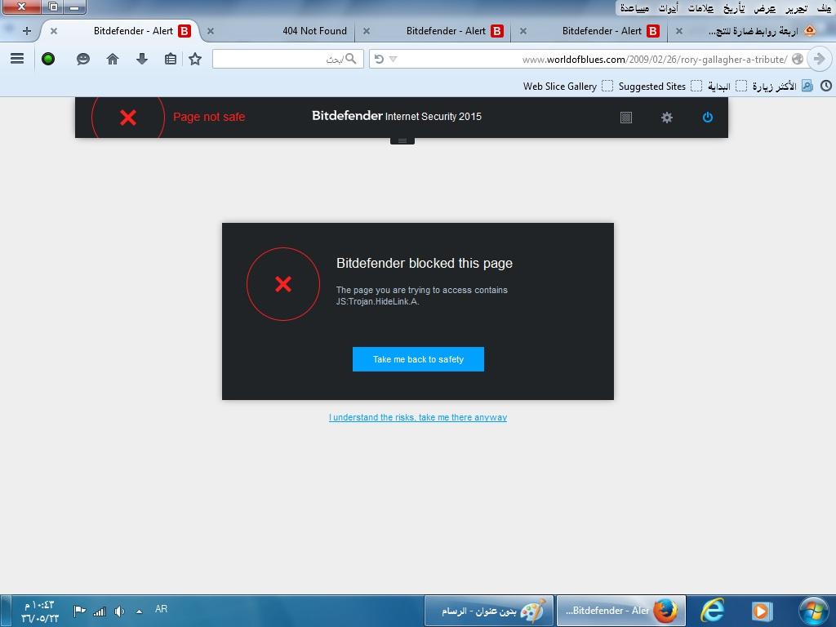Close the active Bitdefender - Alert tab
This screenshot has width=836, height=627.
[53, 31]
